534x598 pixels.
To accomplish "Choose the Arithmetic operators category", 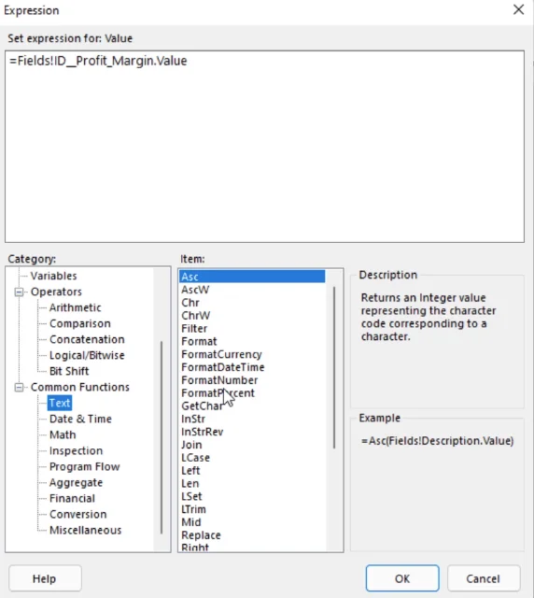I will tap(75, 307).
